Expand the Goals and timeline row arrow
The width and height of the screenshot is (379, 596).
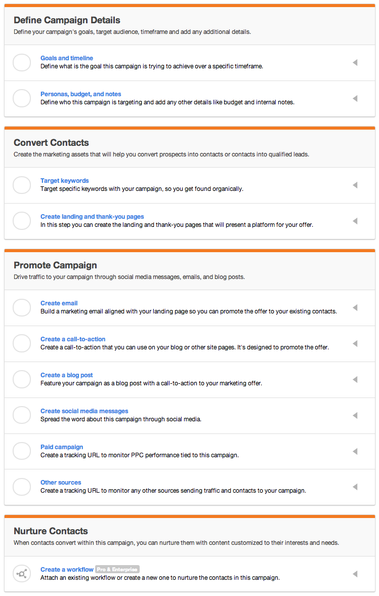pyautogui.click(x=355, y=62)
